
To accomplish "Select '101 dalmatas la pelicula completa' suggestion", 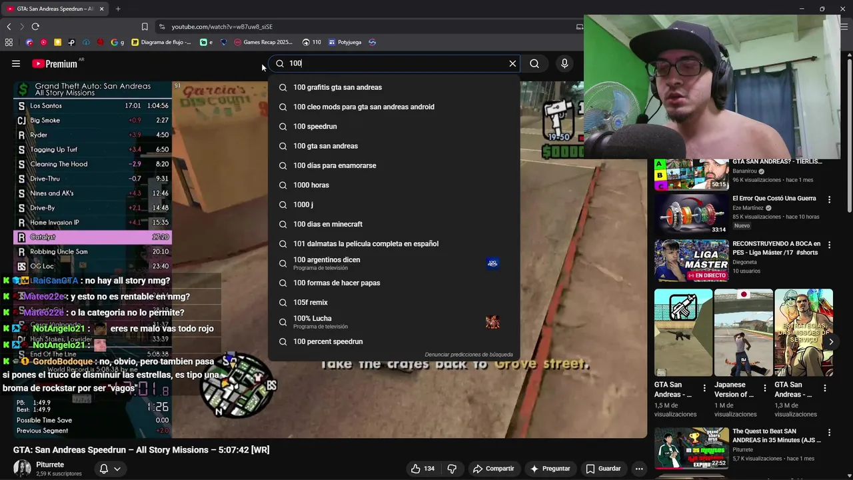I will click(394, 243).
